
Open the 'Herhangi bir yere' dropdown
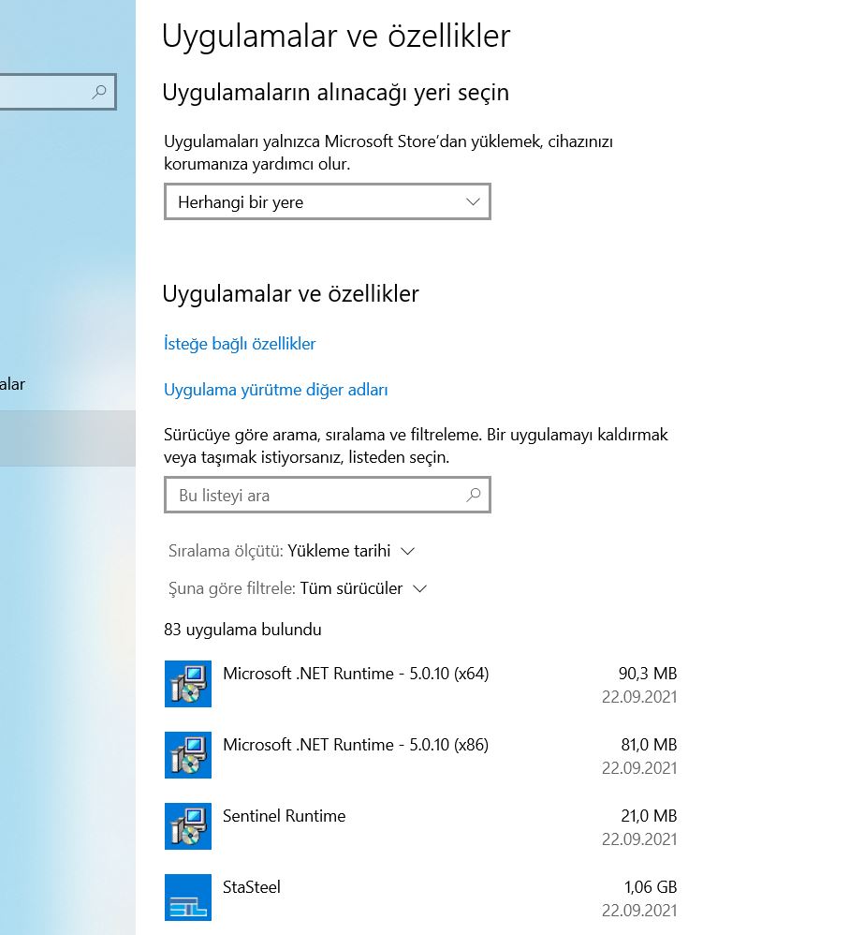click(x=327, y=202)
